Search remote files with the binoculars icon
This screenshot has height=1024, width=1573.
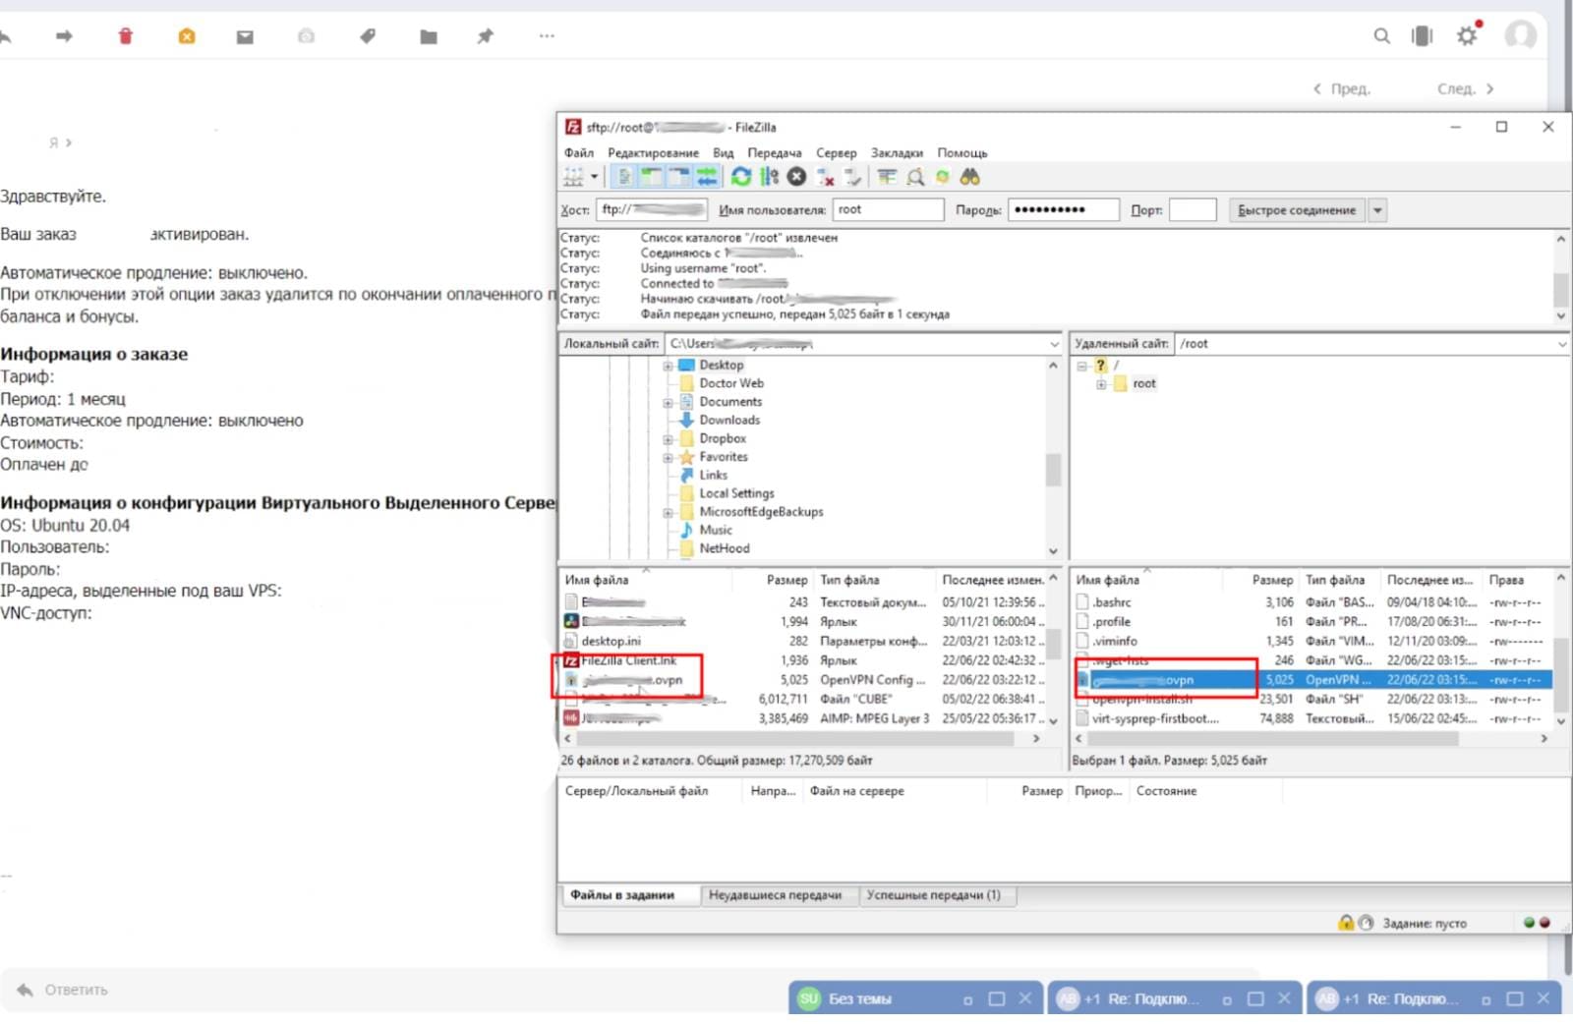[970, 177]
